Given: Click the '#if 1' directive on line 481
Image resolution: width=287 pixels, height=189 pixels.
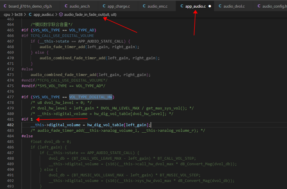Looking at the screenshot, I should (x=27, y=119).
